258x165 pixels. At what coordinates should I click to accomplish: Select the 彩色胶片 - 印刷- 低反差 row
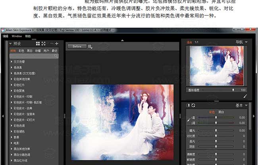pos(34,102)
